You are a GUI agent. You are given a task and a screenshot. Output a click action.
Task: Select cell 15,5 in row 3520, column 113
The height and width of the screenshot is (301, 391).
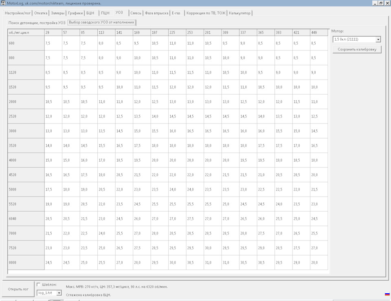[x=106, y=145]
